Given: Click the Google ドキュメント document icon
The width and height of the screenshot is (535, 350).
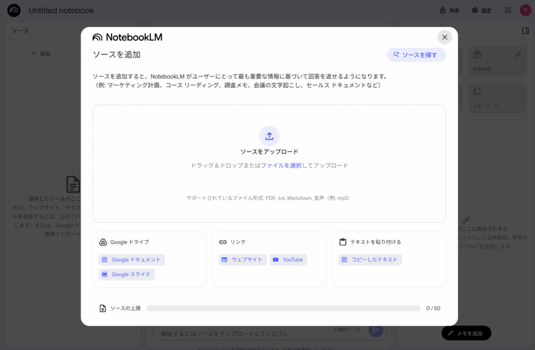Looking at the screenshot, I should (x=104, y=260).
